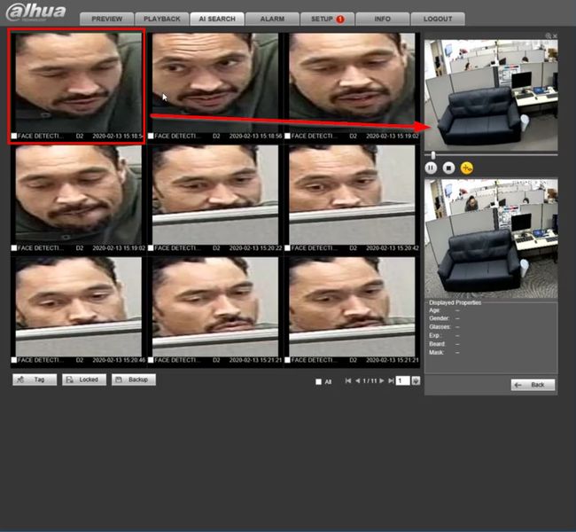Close the video playback panel
The image size is (576, 532).
click(555, 35)
